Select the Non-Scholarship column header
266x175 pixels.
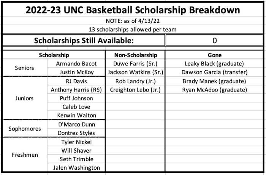pyautogui.click(x=135, y=55)
